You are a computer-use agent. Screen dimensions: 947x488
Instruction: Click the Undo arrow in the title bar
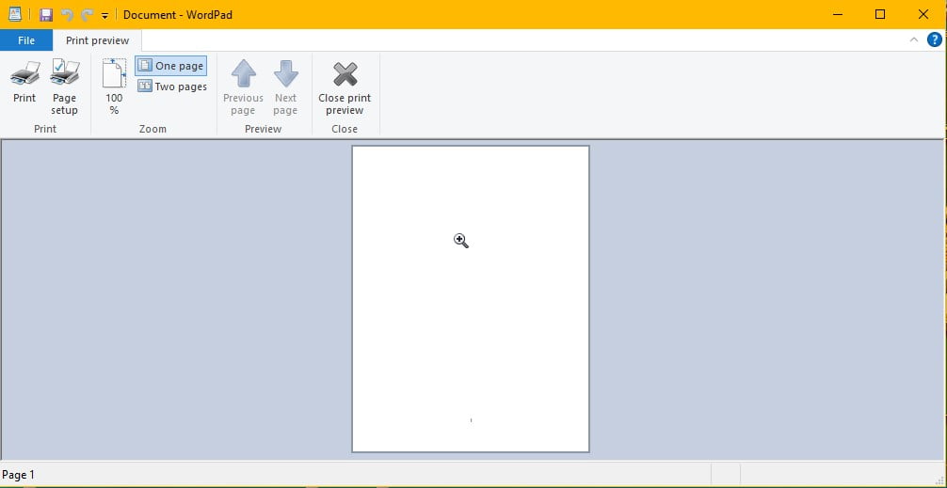[x=67, y=14]
